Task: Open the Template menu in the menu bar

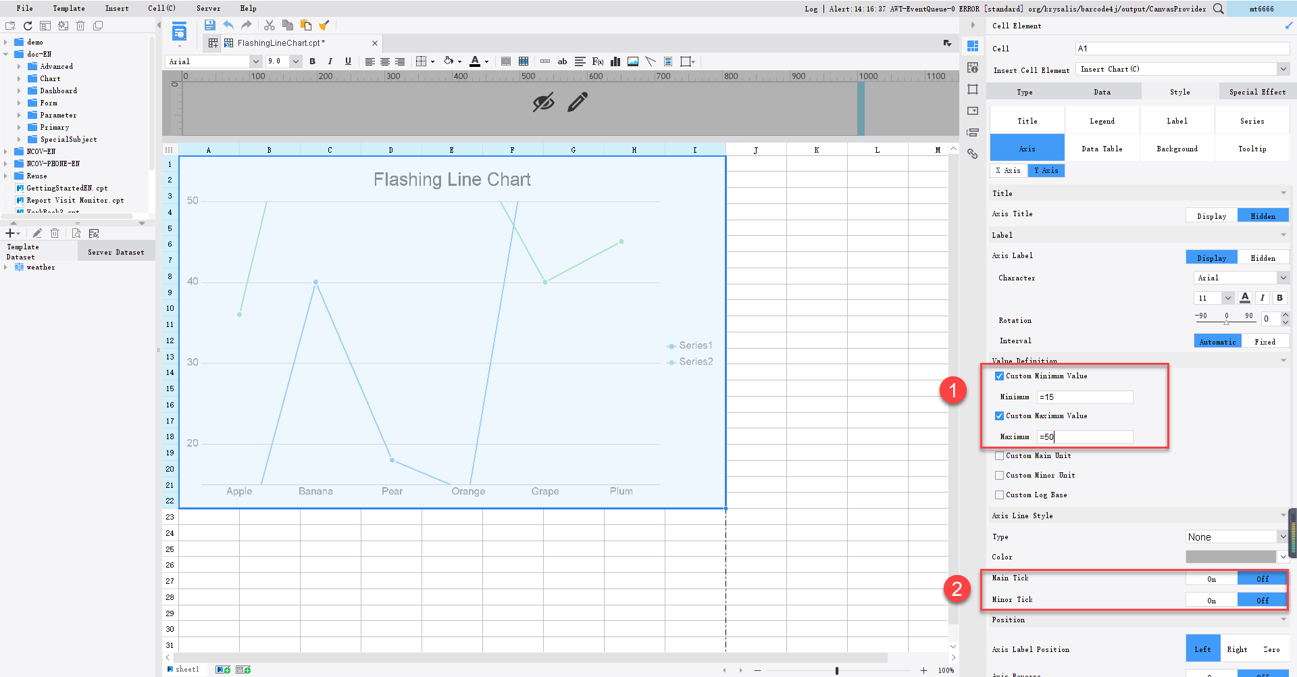Action: click(x=68, y=8)
